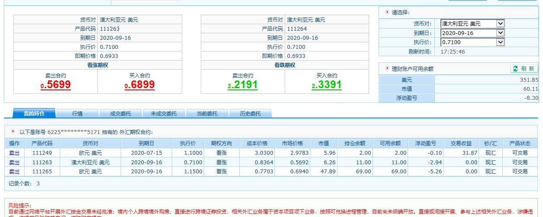Click 澳大利亚元 美元 cell in holdings table

pos(90,163)
